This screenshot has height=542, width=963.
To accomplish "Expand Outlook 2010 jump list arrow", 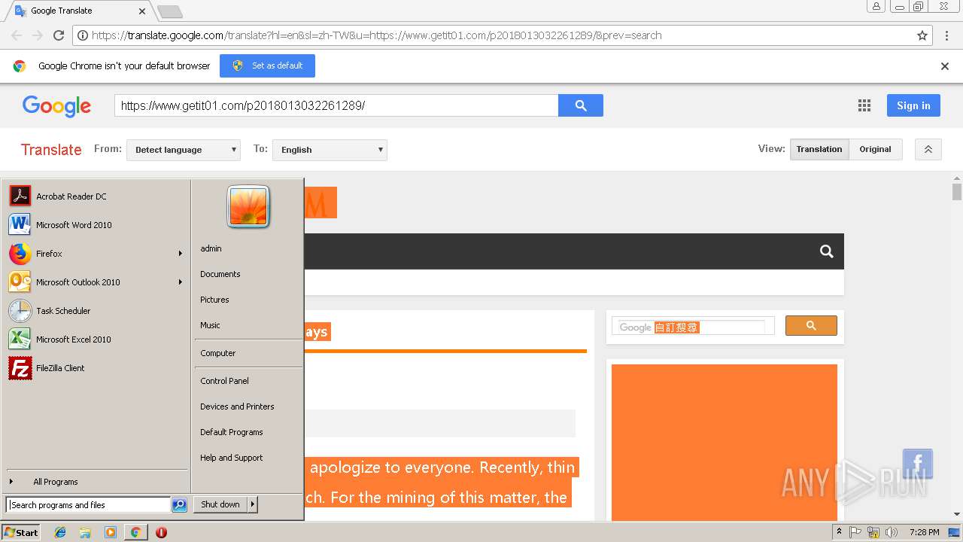I will [180, 282].
